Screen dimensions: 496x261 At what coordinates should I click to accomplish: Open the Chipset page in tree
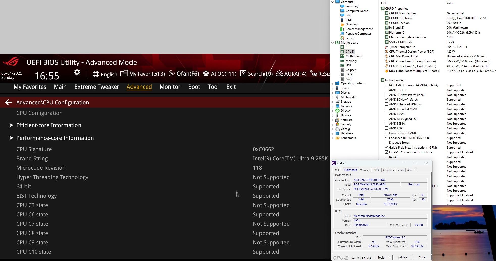click(x=350, y=70)
